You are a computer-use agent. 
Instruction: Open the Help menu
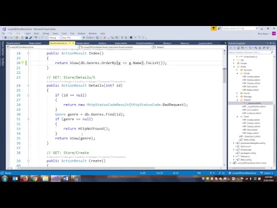click(x=103, y=34)
